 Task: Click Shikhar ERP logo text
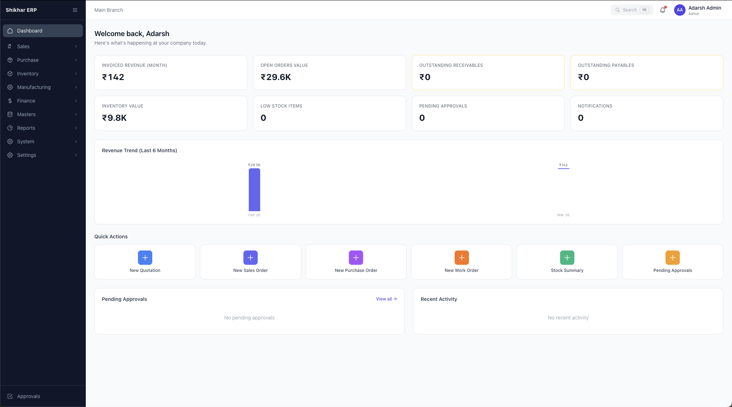pos(21,10)
